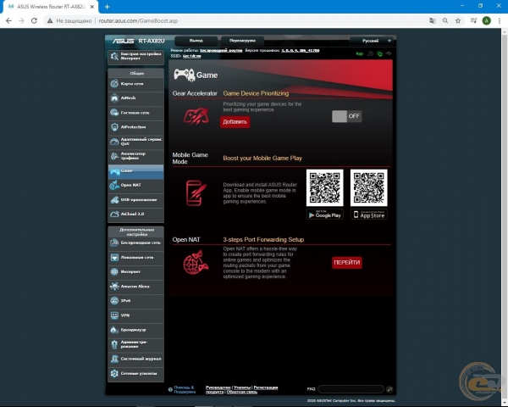Click the red ПЕРЕЙТИ button
Image resolution: width=508 pixels, height=407 pixels.
[x=346, y=263]
